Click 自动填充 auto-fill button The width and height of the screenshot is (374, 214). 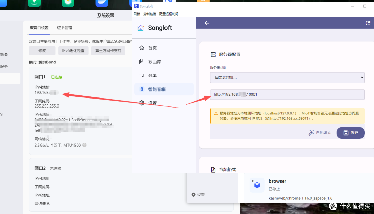coord(320,133)
